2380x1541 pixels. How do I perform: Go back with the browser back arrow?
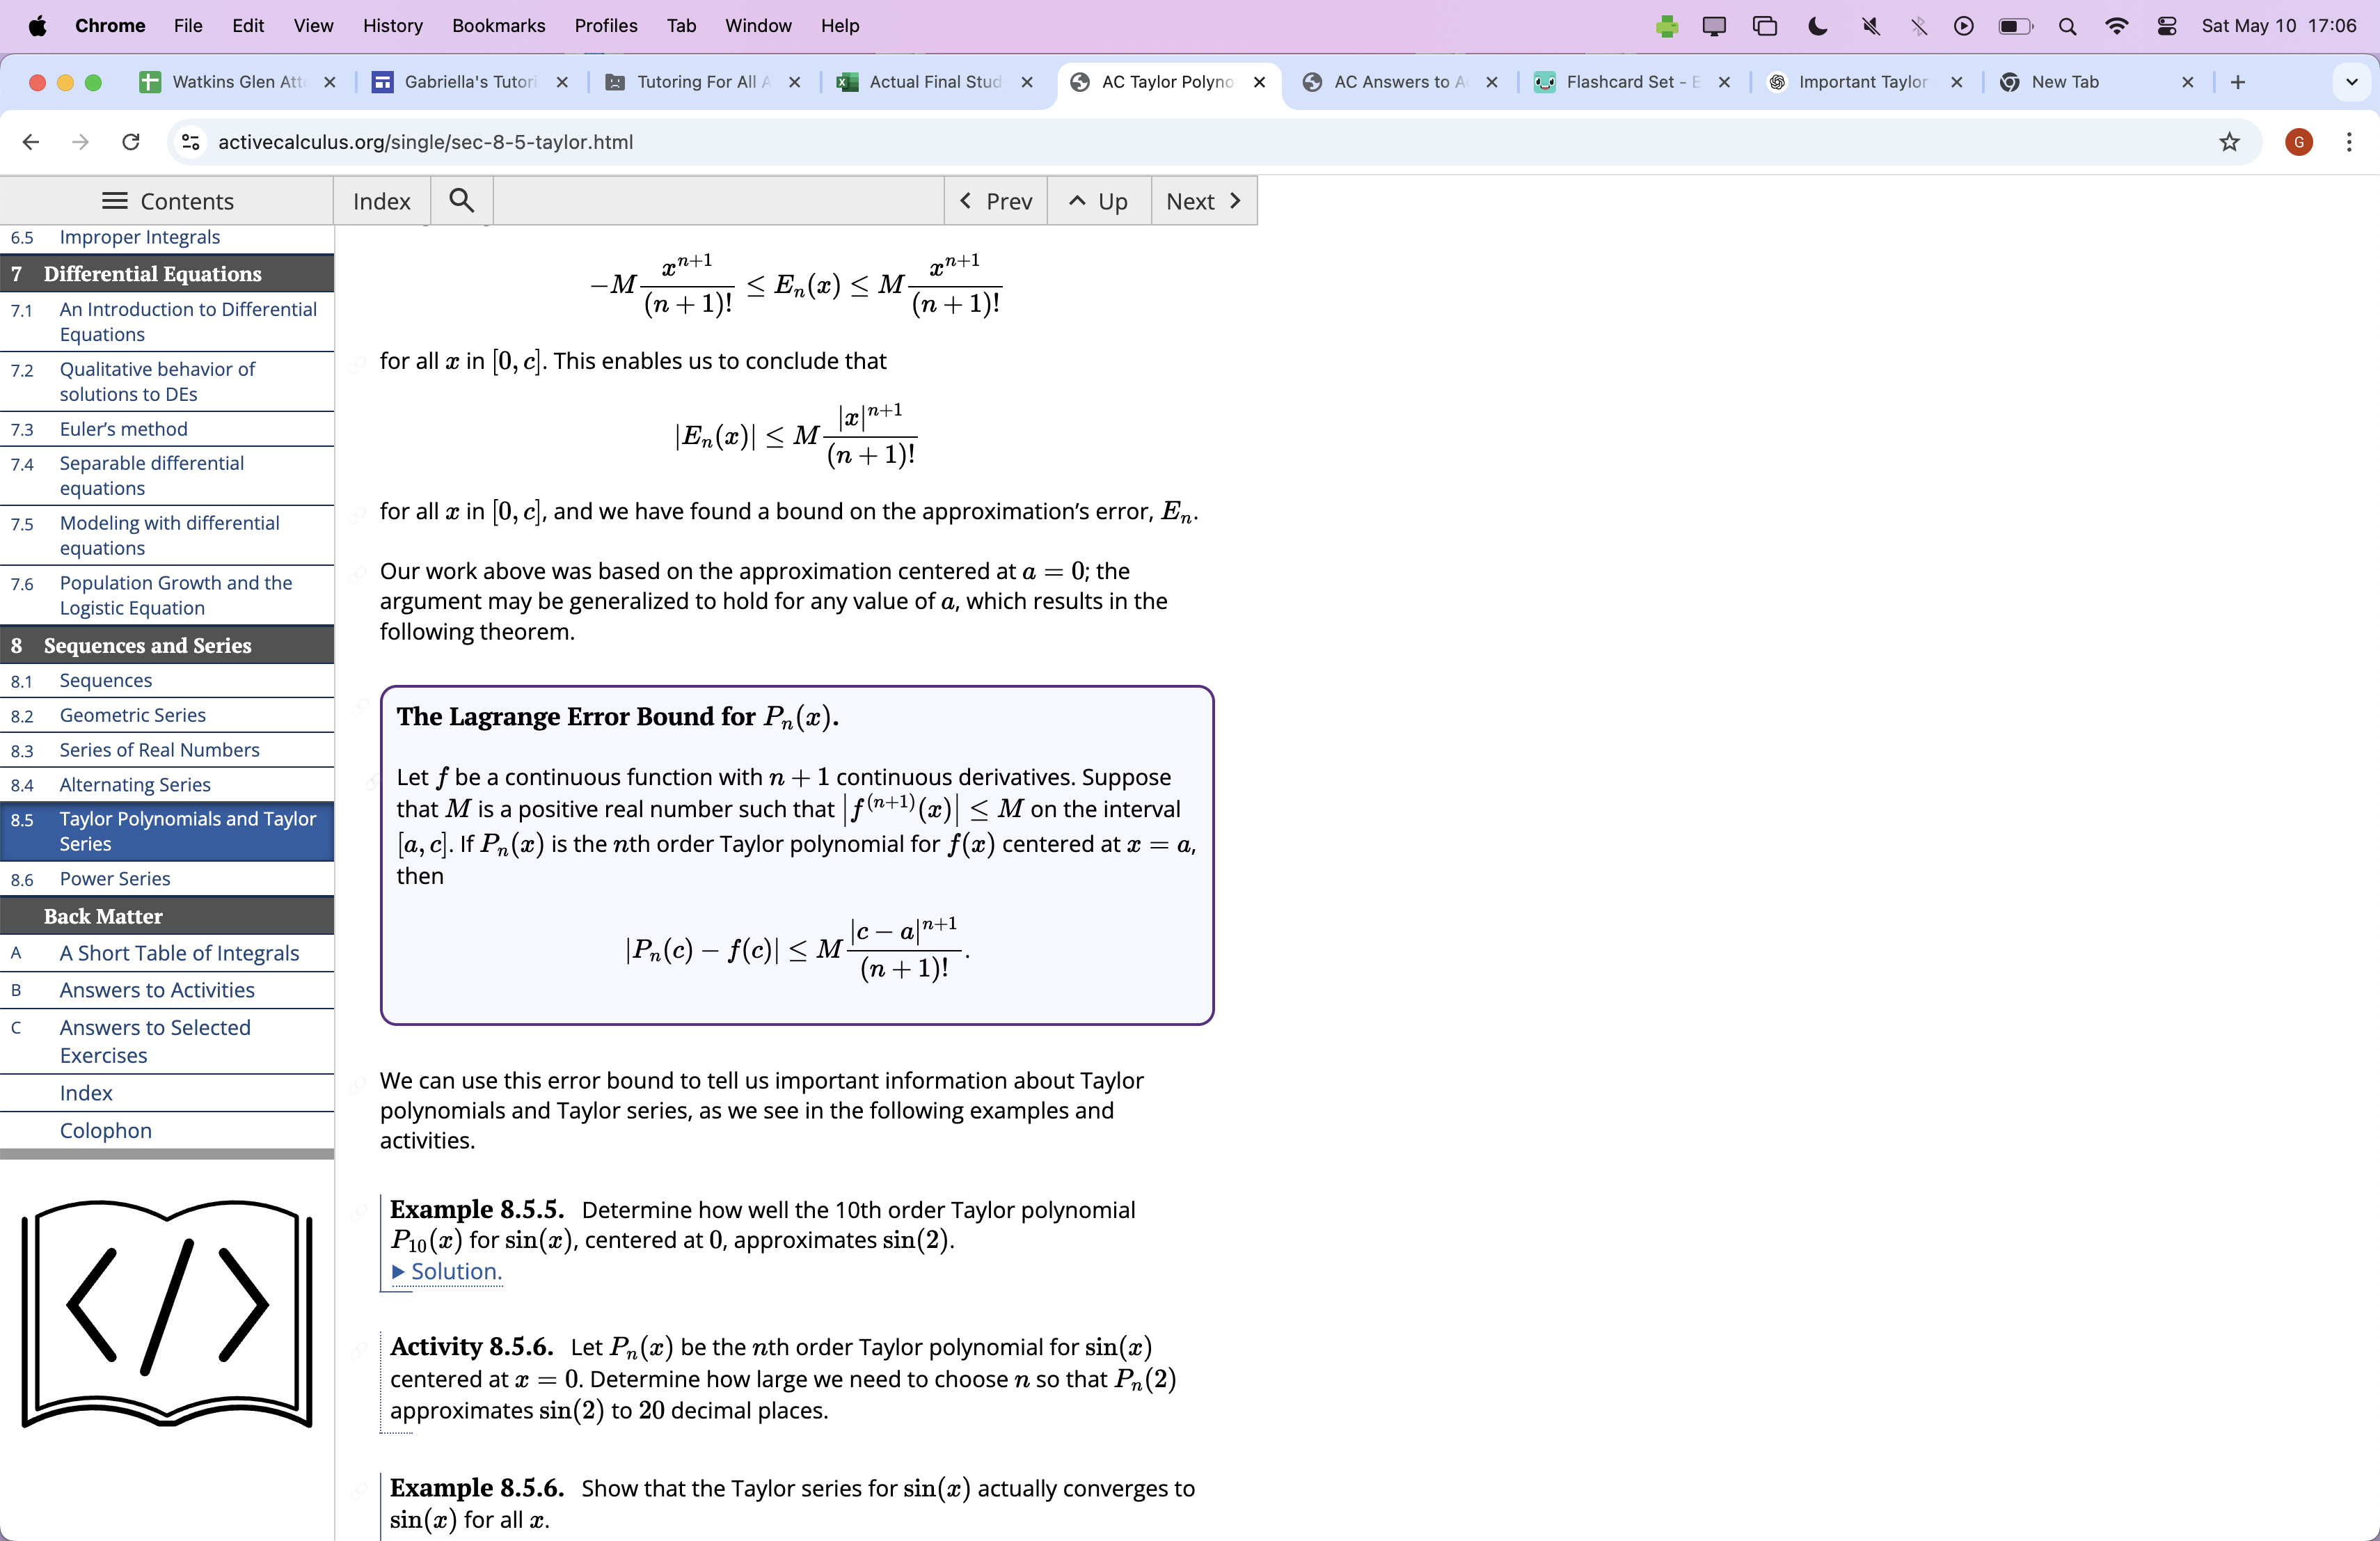click(31, 142)
